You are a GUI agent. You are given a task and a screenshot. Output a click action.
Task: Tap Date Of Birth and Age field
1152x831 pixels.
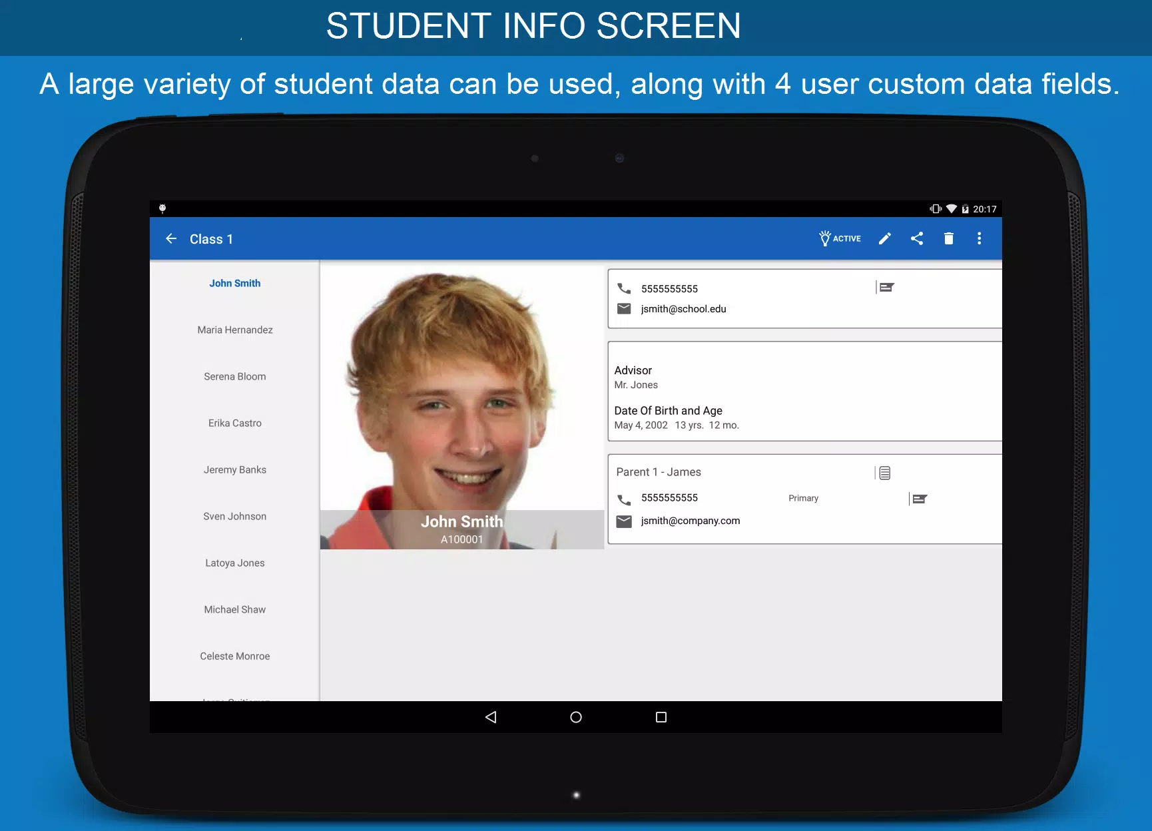click(677, 417)
